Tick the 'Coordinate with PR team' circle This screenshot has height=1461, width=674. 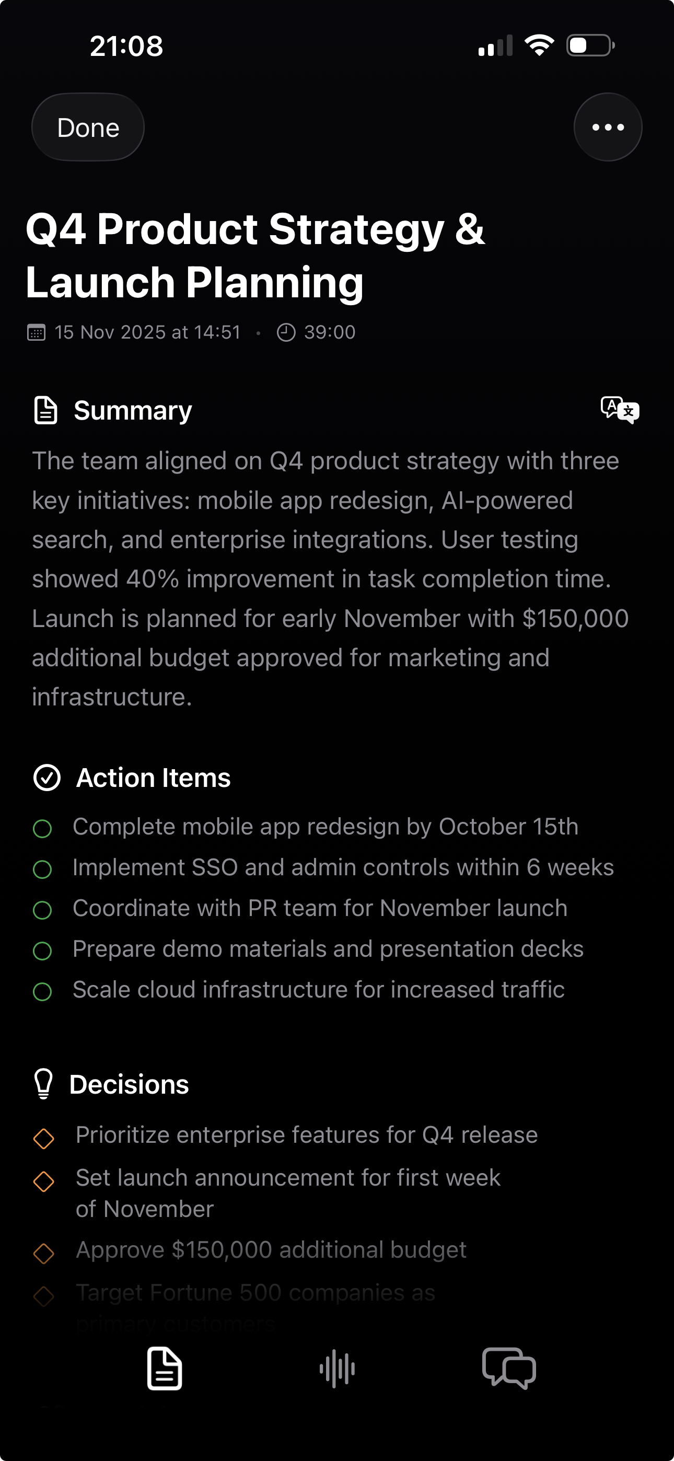pos(42,910)
